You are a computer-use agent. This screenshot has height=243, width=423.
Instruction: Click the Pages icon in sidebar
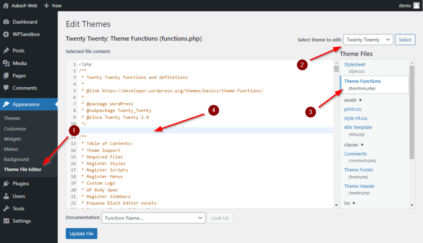6,76
